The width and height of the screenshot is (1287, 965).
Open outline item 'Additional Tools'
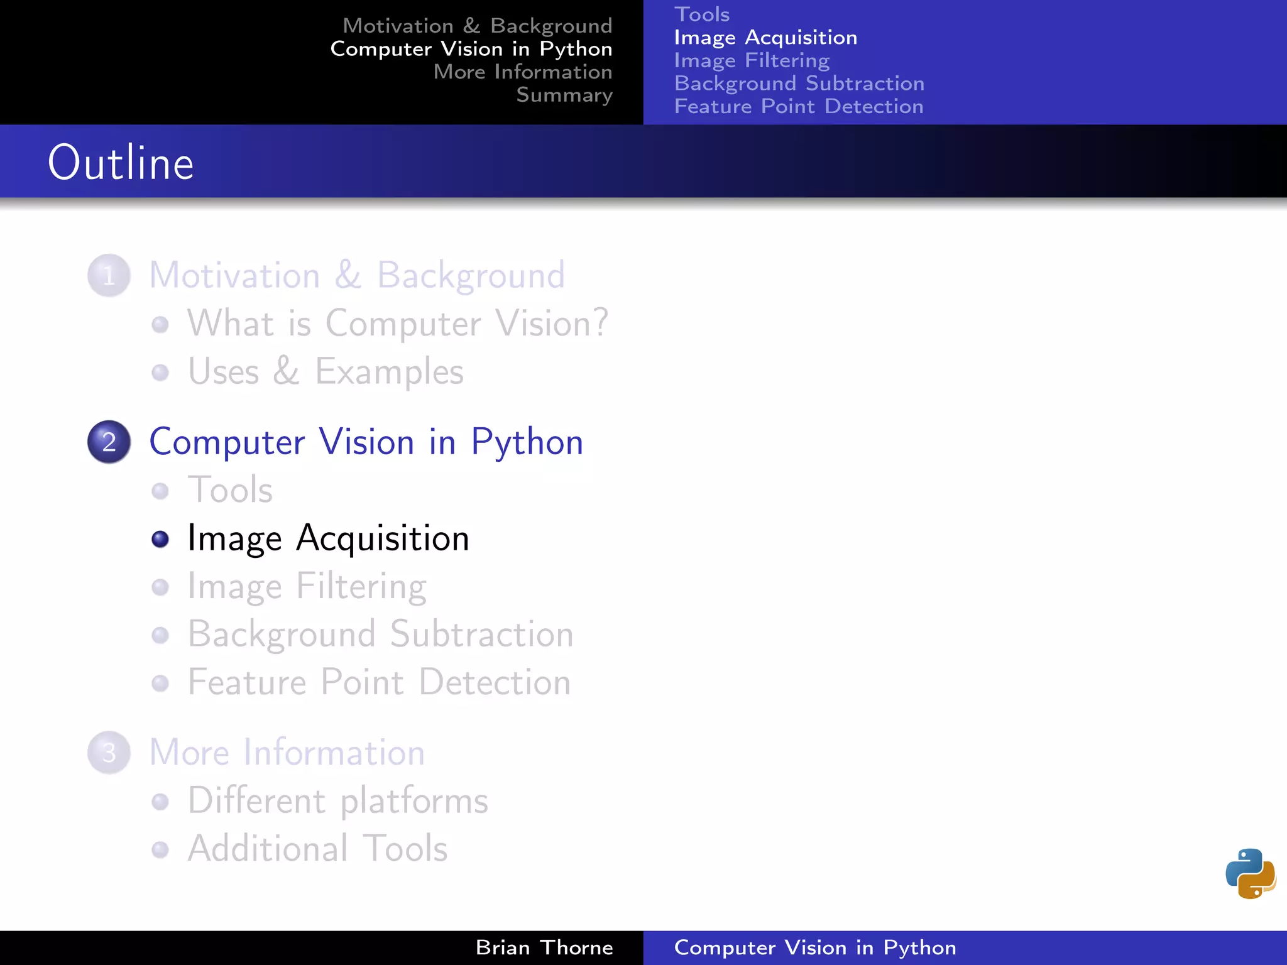point(317,848)
